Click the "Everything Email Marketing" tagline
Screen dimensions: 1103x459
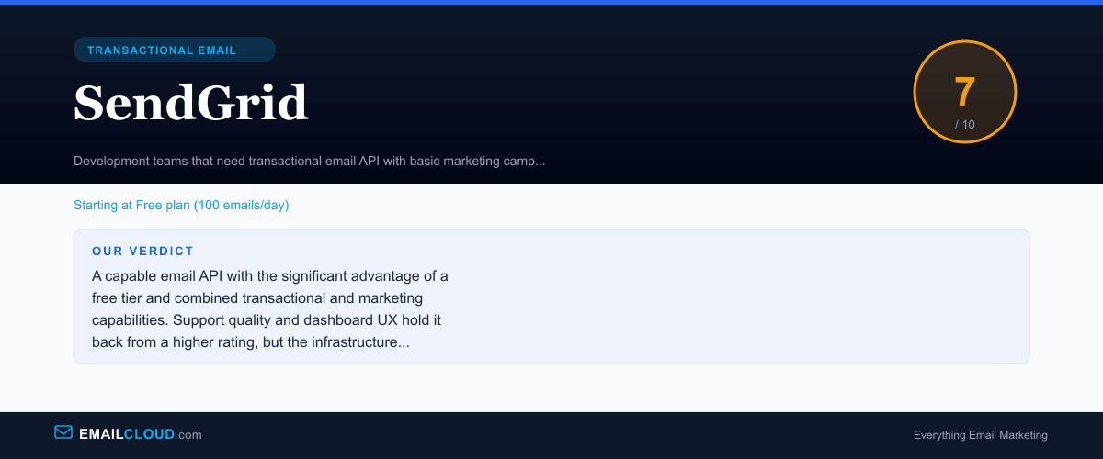pos(980,435)
